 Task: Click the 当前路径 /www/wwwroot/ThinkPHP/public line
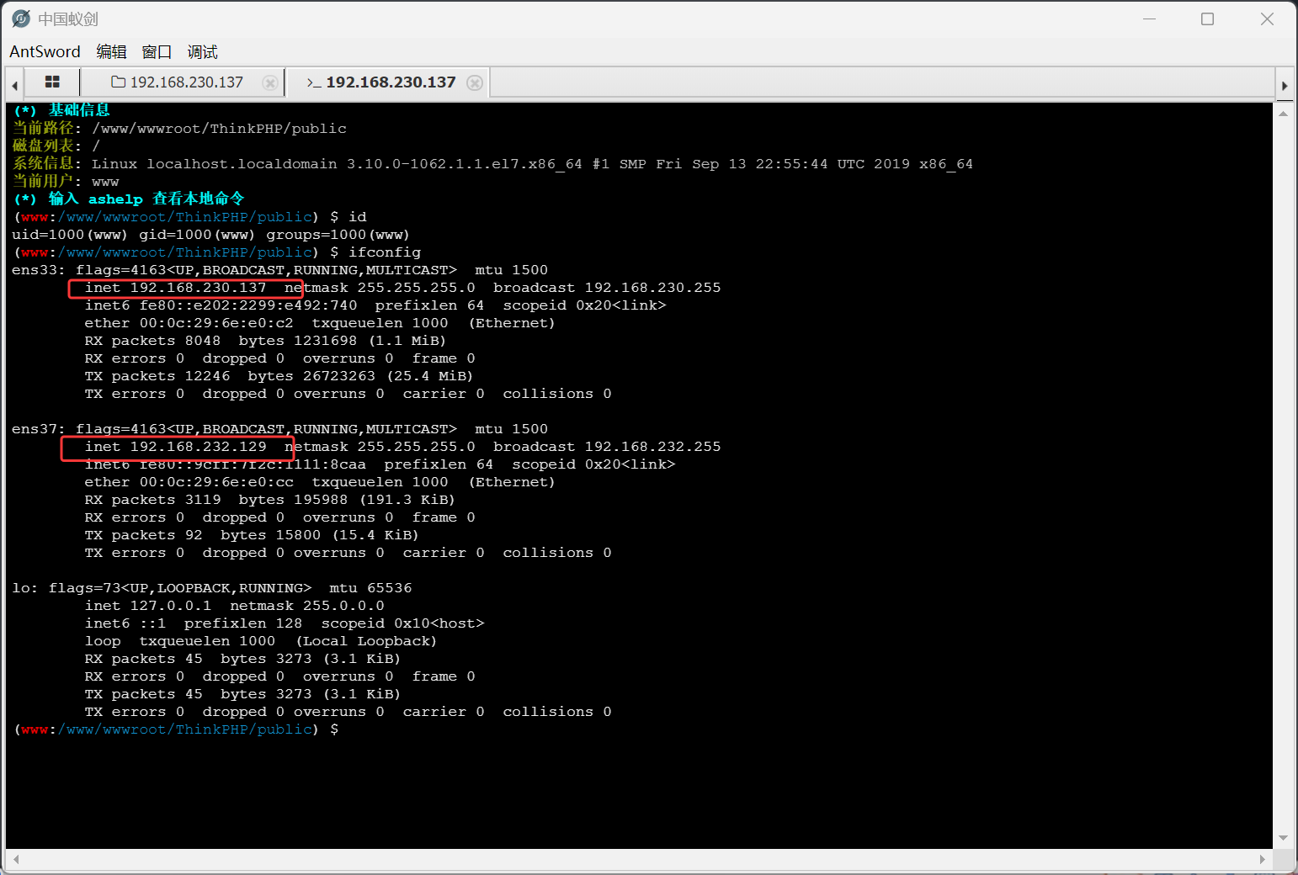[179, 129]
